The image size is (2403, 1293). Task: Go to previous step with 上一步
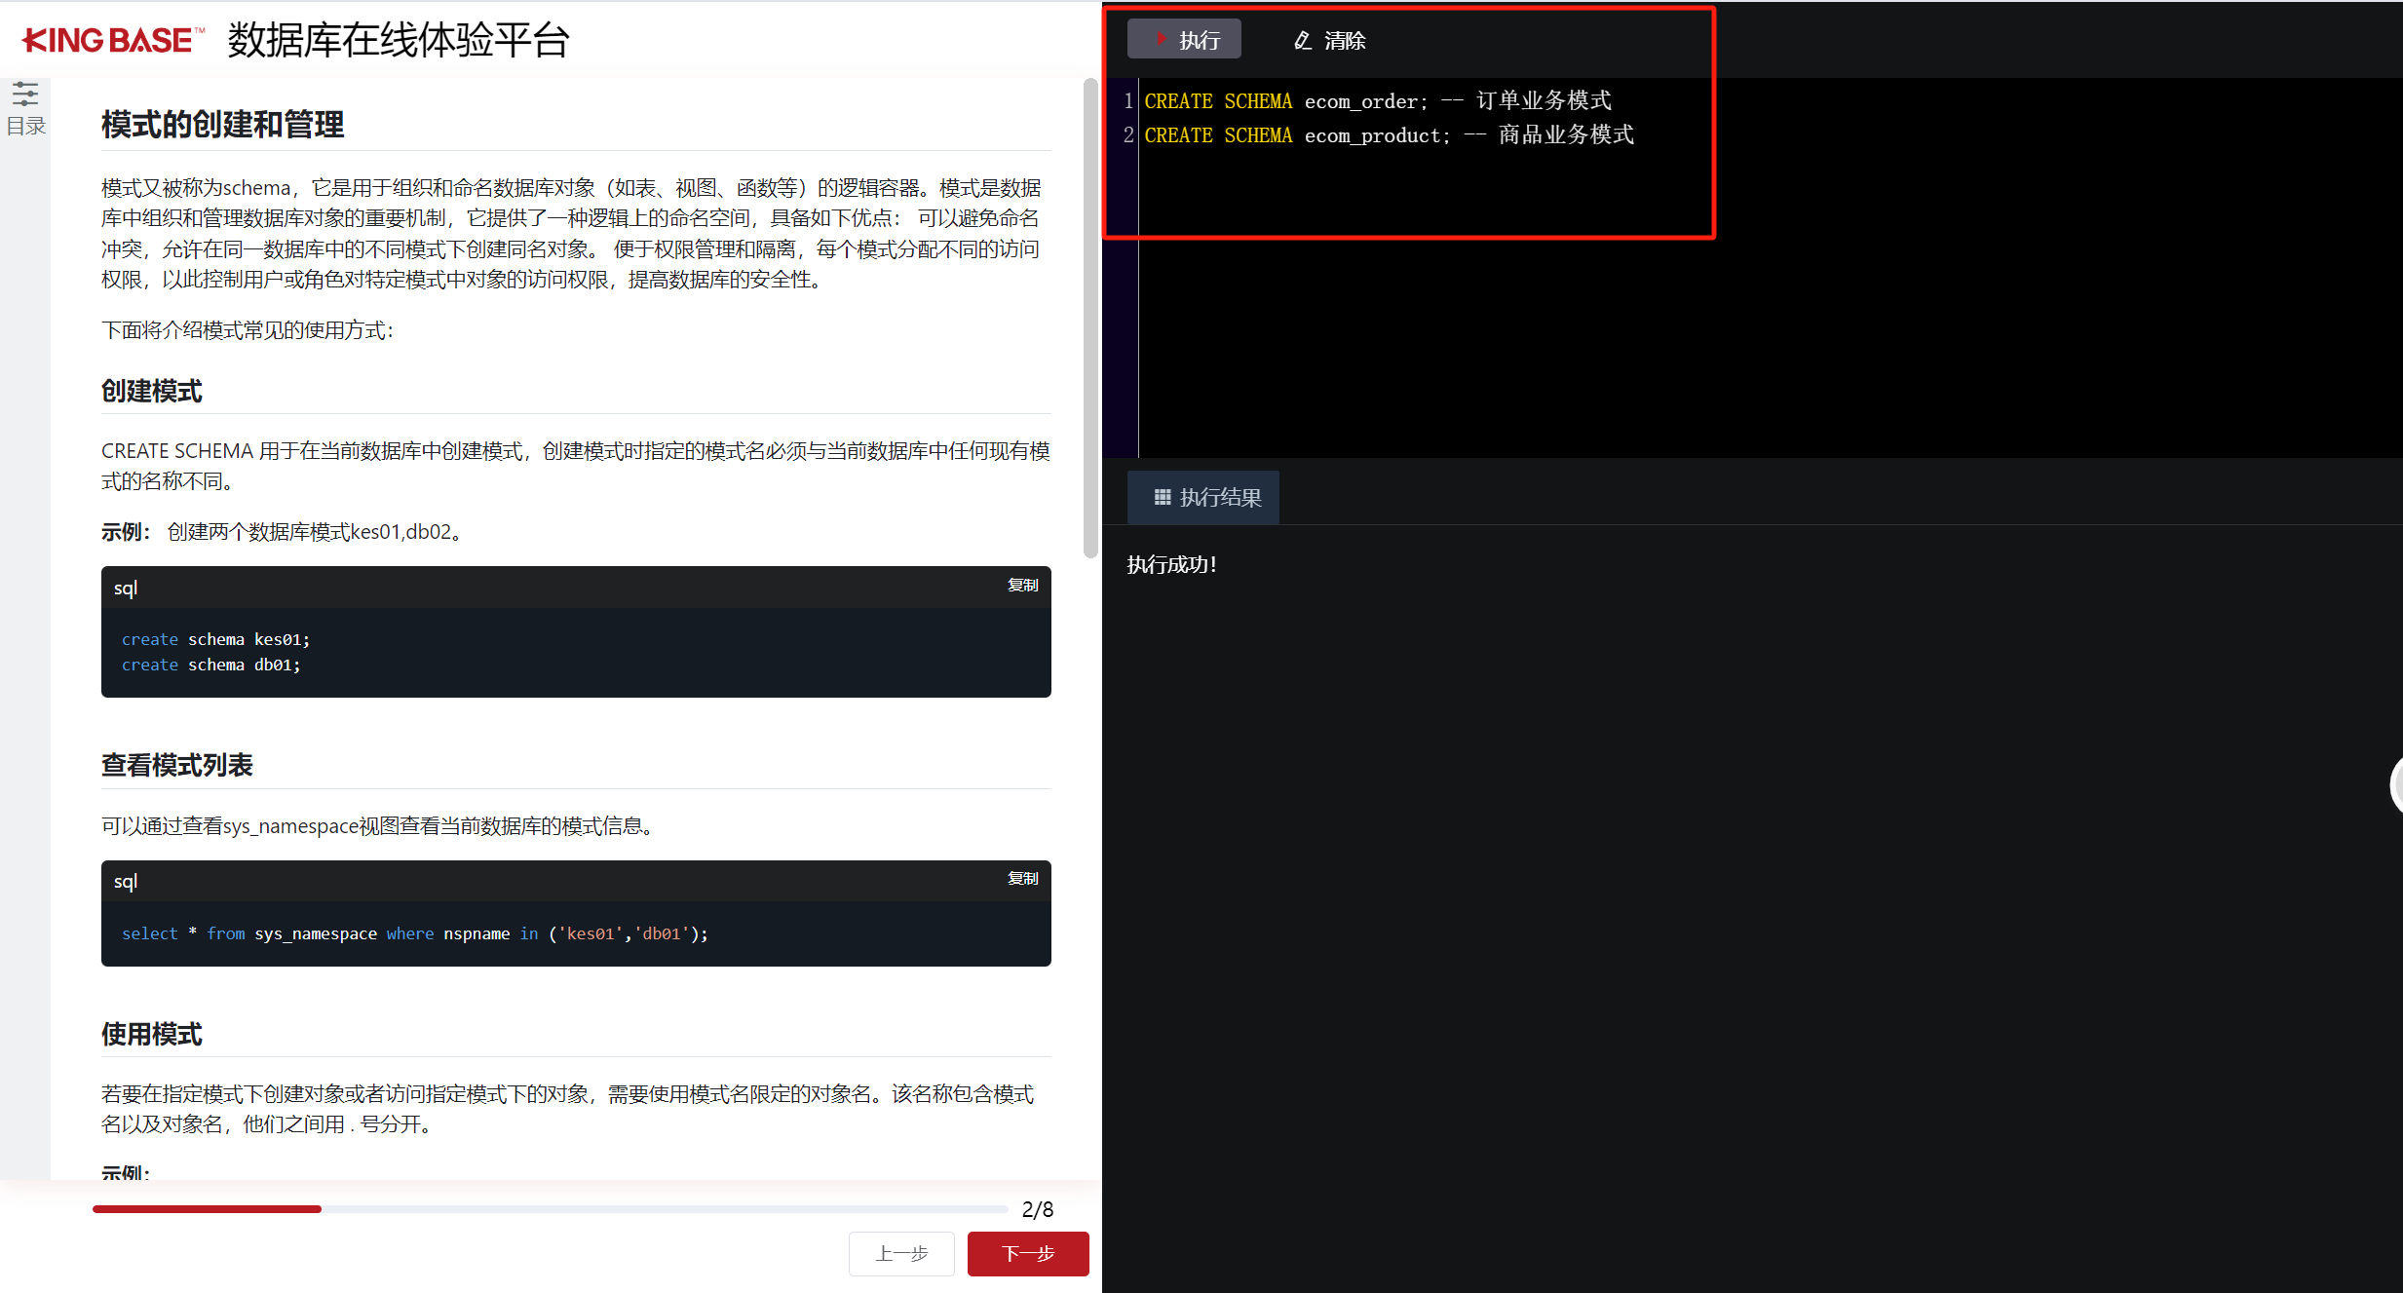tap(901, 1253)
